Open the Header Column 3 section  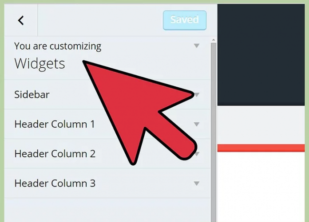107,183
